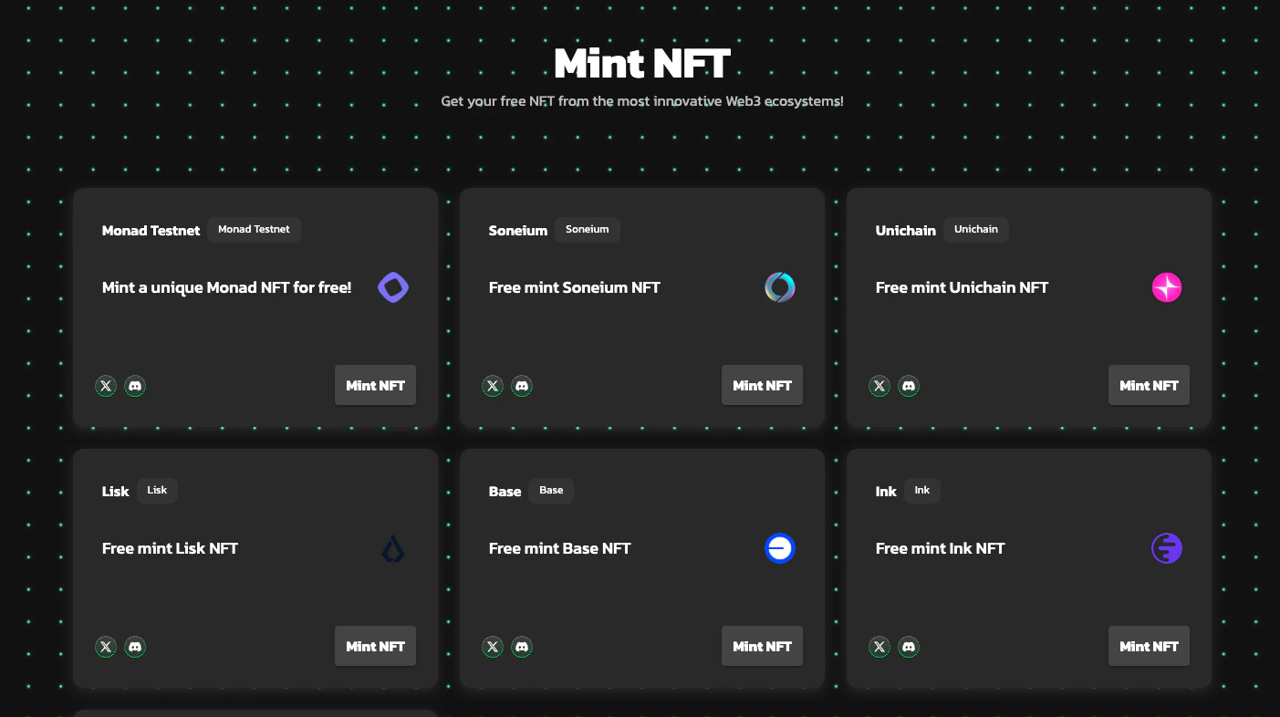Open X link on Lisk card
This screenshot has height=717, width=1280.
click(106, 647)
